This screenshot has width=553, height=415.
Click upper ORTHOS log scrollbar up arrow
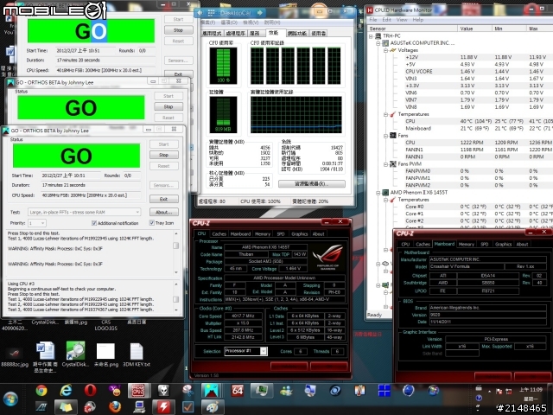coord(176,233)
